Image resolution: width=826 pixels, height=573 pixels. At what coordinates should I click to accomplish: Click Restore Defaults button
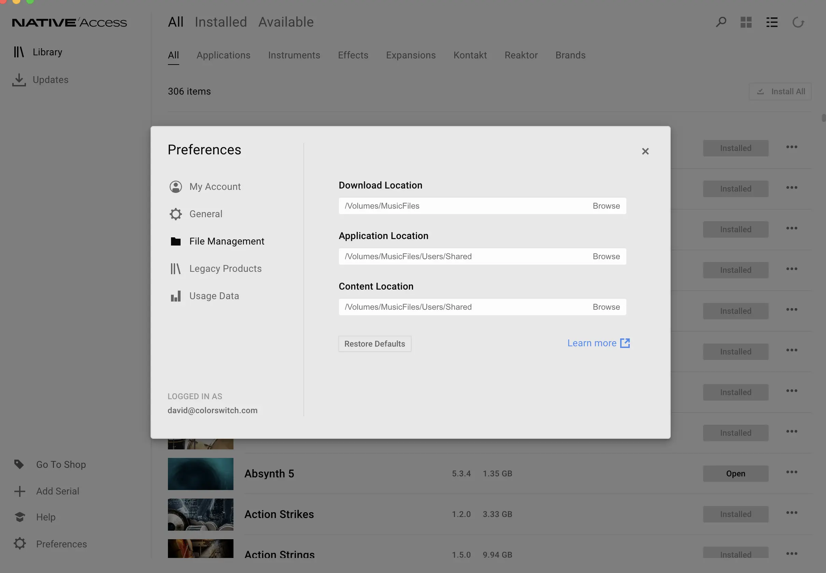[x=375, y=344]
